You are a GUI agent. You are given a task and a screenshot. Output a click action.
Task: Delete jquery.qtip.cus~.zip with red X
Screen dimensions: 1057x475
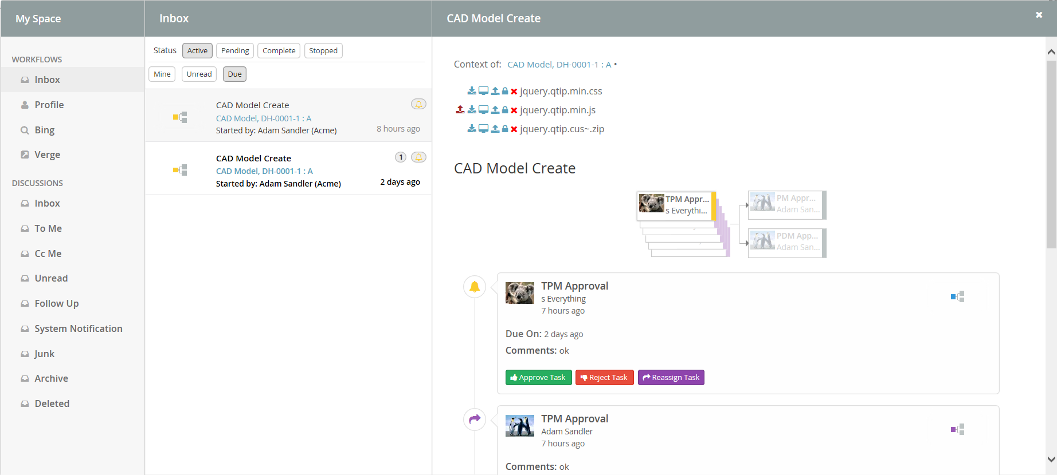tap(514, 129)
